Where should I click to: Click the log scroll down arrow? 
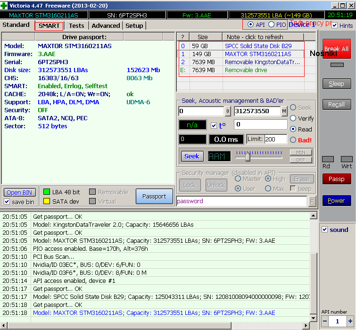click(x=313, y=318)
